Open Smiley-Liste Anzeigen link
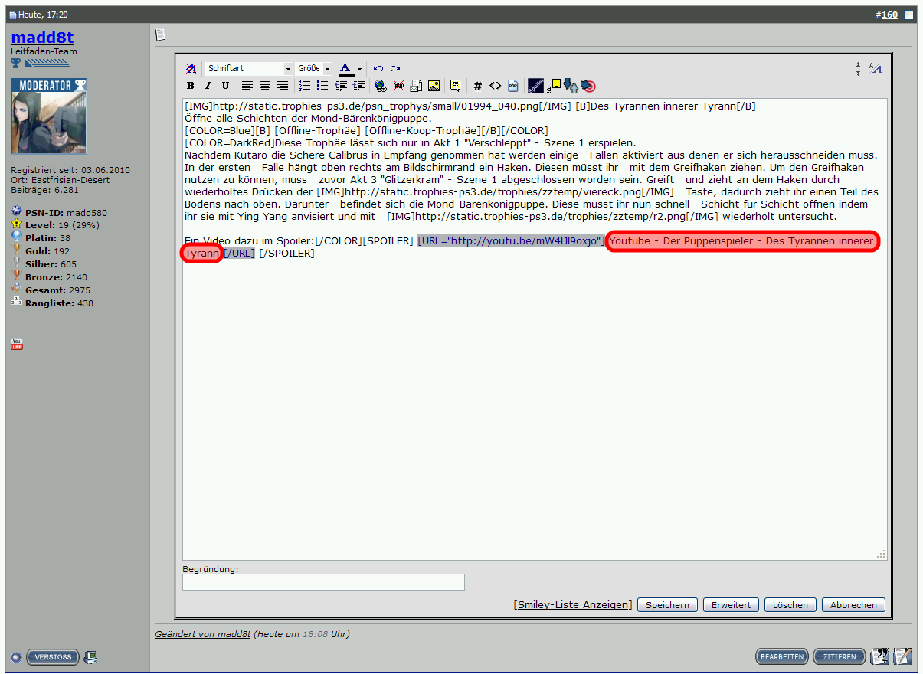923x674 pixels. point(573,605)
